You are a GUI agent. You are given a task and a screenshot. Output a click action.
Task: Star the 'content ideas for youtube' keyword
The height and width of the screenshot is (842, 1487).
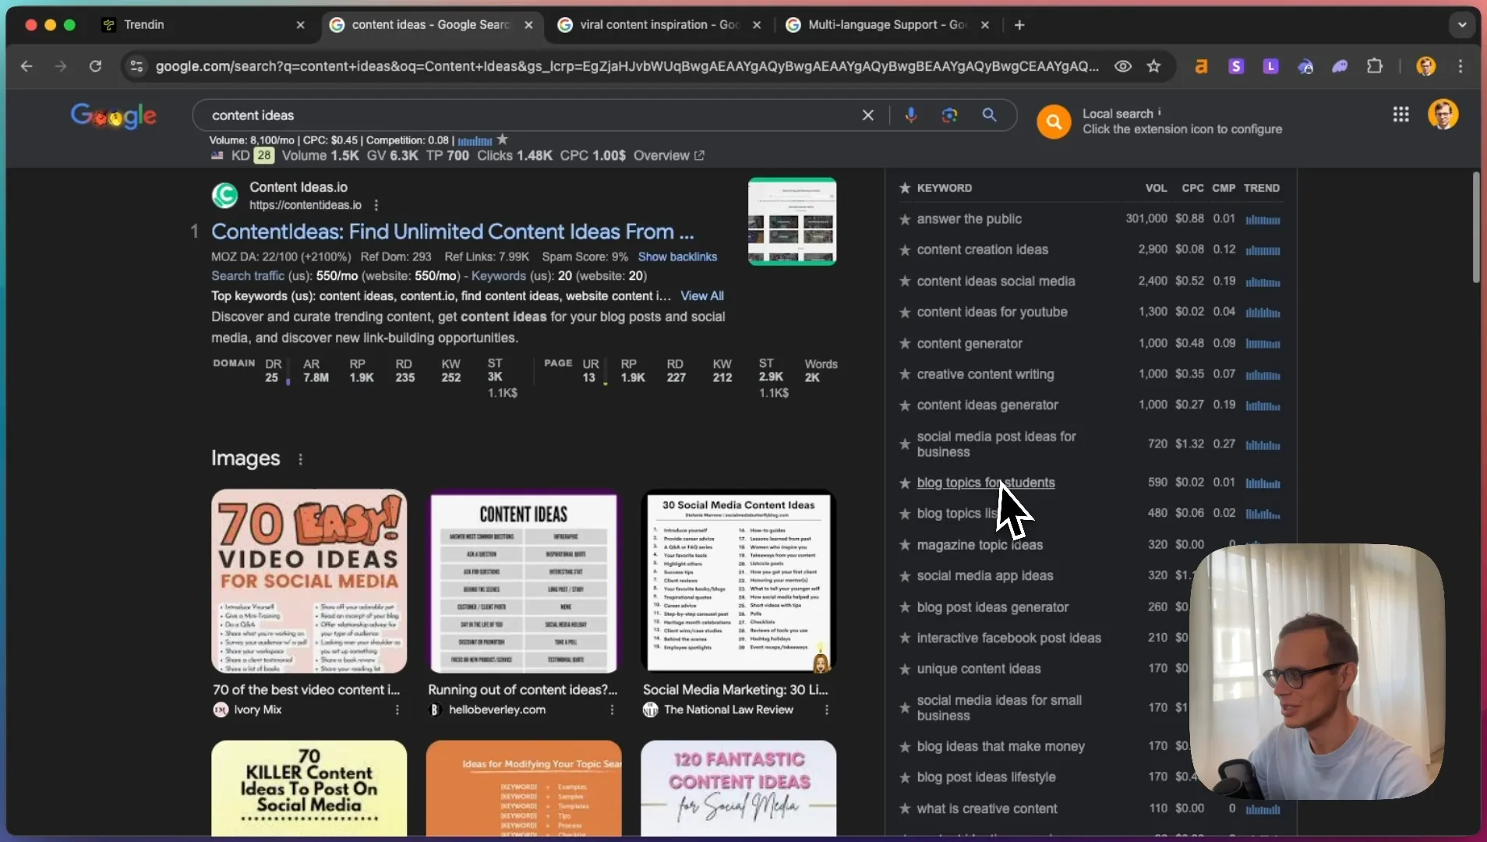[904, 313]
